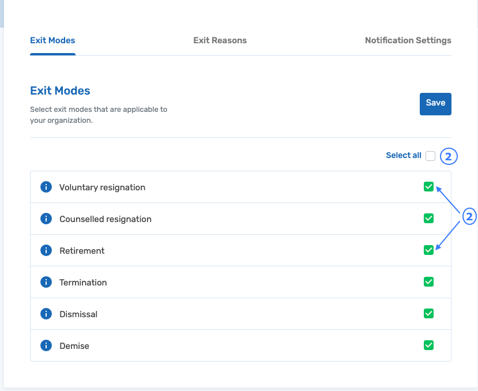The height and width of the screenshot is (391, 478).
Task: Click the info icon next to Termination
Action: [x=46, y=282]
